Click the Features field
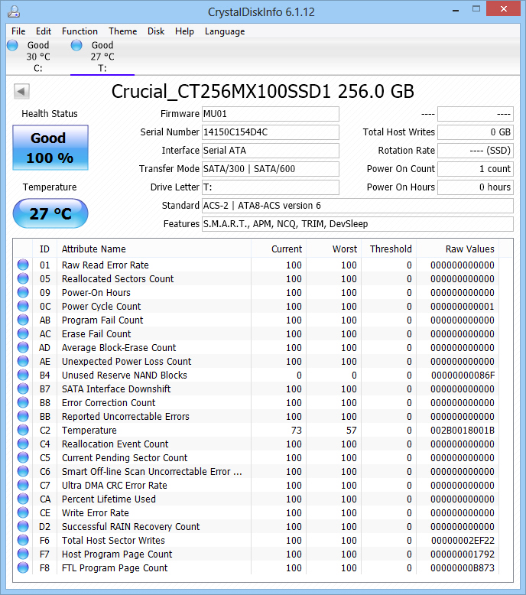 click(358, 224)
